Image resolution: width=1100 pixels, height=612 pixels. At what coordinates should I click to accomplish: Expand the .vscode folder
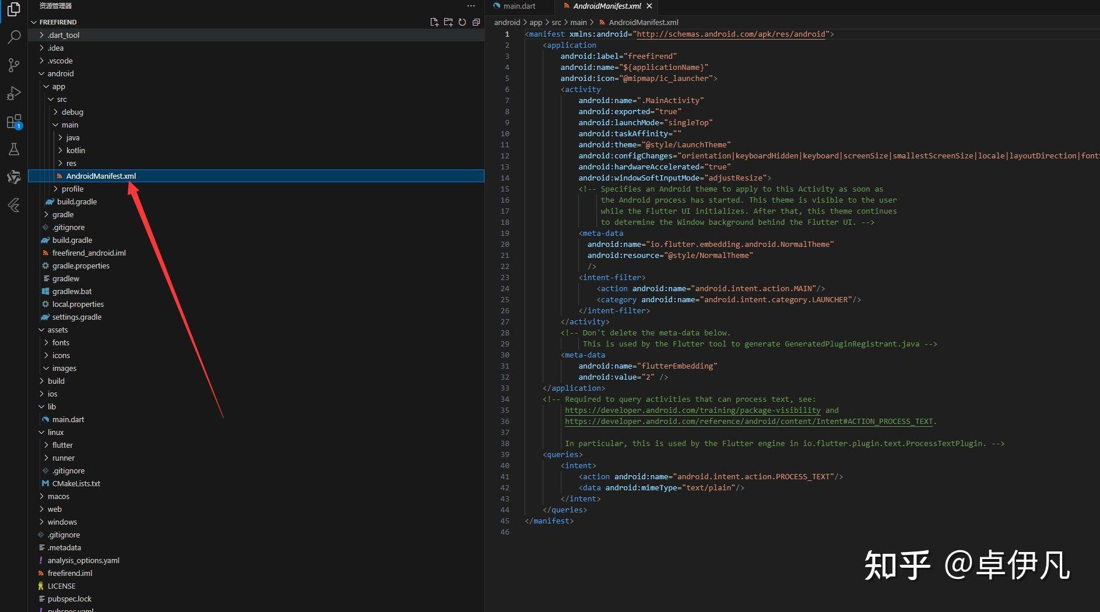pyautogui.click(x=256, y=61)
